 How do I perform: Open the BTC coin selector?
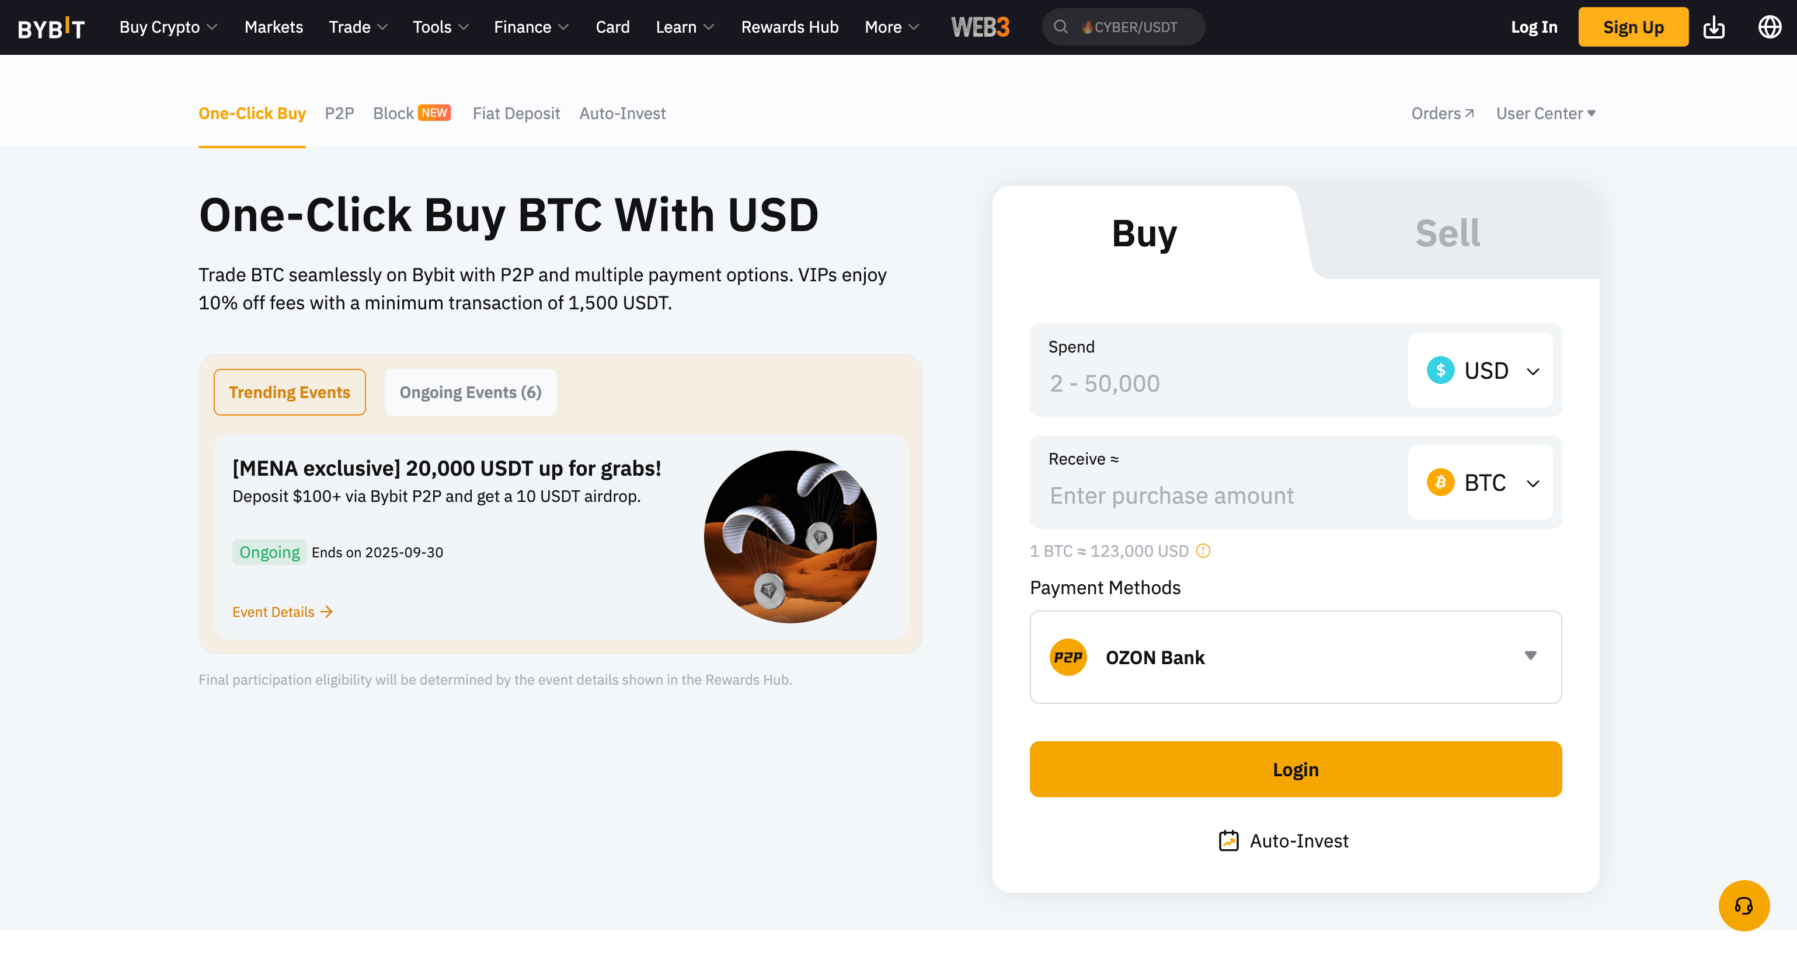[1482, 482]
